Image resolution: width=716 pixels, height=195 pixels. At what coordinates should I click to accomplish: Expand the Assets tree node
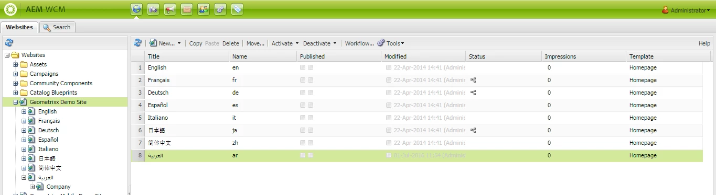[x=15, y=64]
